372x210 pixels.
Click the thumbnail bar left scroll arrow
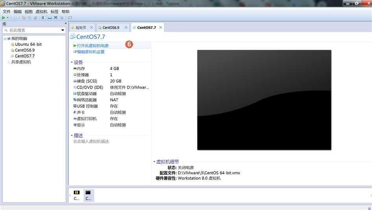[x=70, y=196]
